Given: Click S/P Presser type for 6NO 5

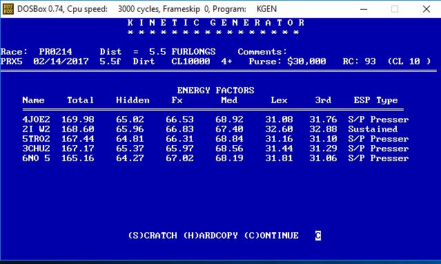Looking at the screenshot, I should click(379, 158).
